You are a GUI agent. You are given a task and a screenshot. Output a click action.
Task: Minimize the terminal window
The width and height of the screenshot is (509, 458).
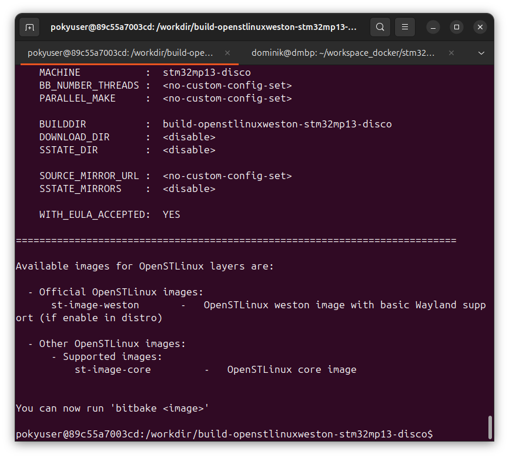pos(433,27)
